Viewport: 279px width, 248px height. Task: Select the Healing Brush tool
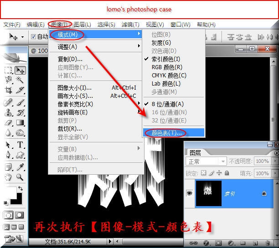(8, 102)
